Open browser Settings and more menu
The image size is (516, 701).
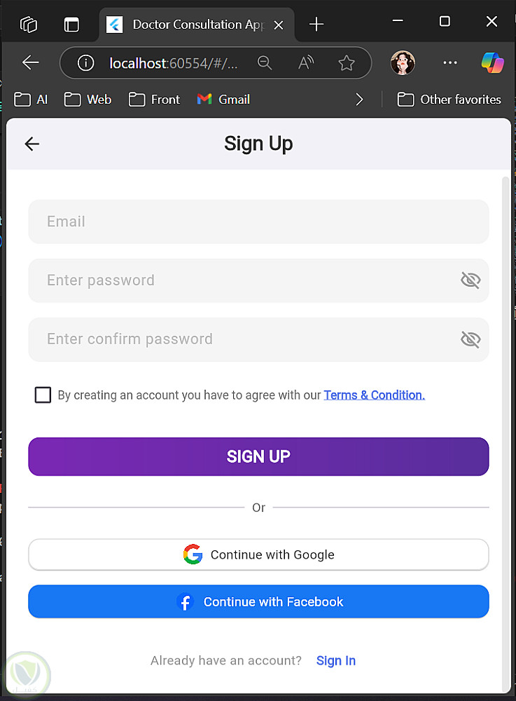[x=449, y=63]
